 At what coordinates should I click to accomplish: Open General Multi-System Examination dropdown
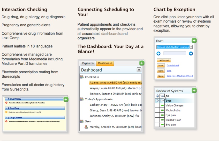(191, 47)
